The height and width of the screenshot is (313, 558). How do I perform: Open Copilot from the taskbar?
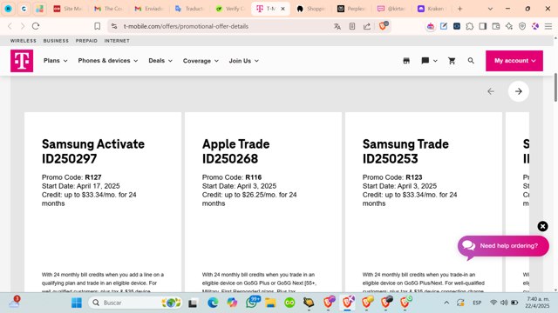click(x=232, y=303)
